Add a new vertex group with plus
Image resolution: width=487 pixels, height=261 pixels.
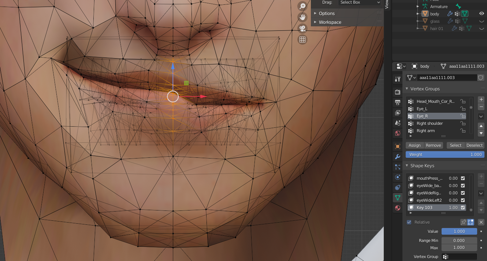482,100
